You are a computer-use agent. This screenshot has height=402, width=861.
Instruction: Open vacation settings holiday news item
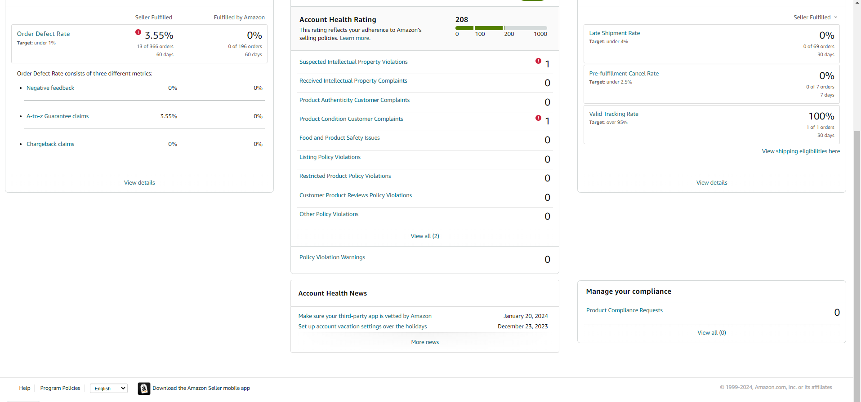tap(363, 327)
